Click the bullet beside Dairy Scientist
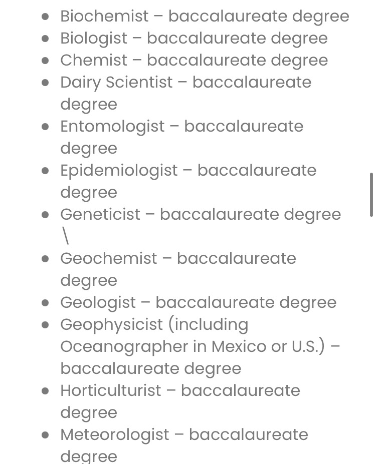The height and width of the screenshot is (464, 376). (x=46, y=83)
